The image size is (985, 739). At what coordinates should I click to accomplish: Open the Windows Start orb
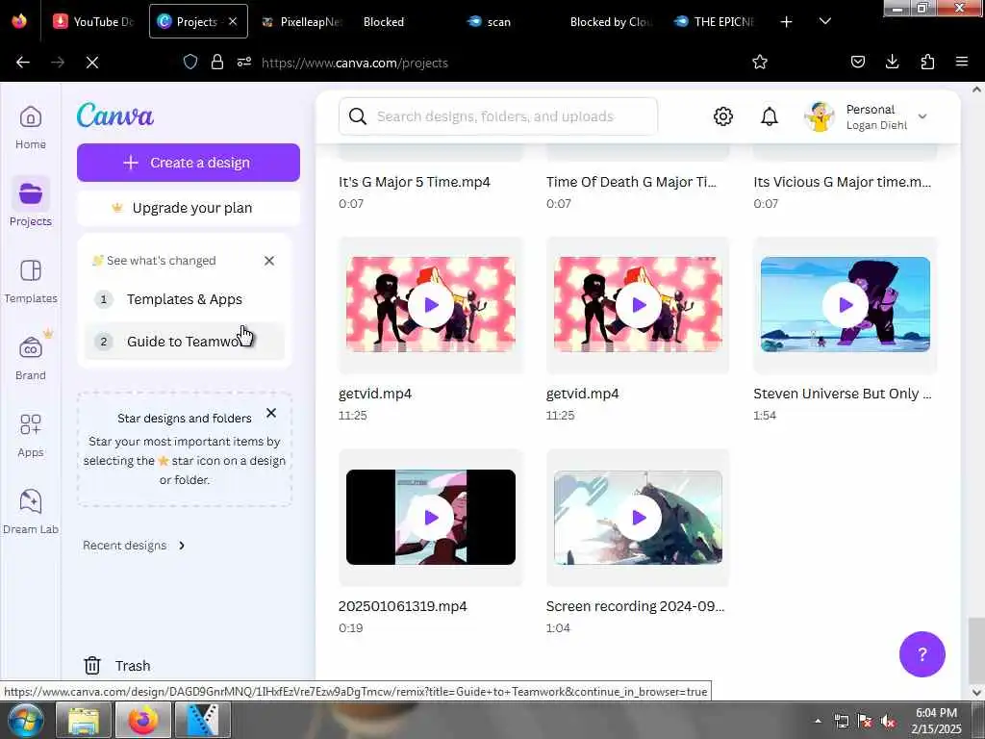(x=25, y=720)
